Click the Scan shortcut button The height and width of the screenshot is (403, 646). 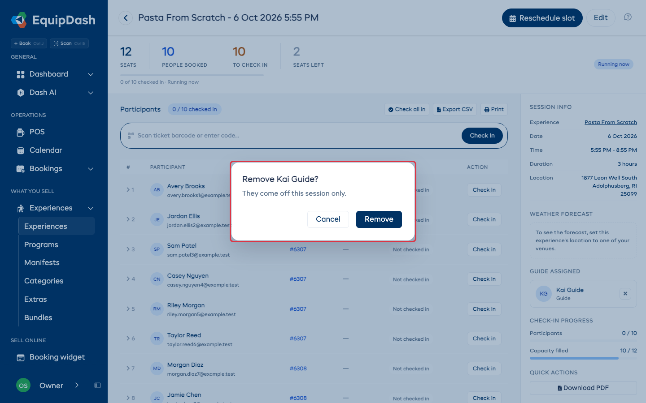69,43
